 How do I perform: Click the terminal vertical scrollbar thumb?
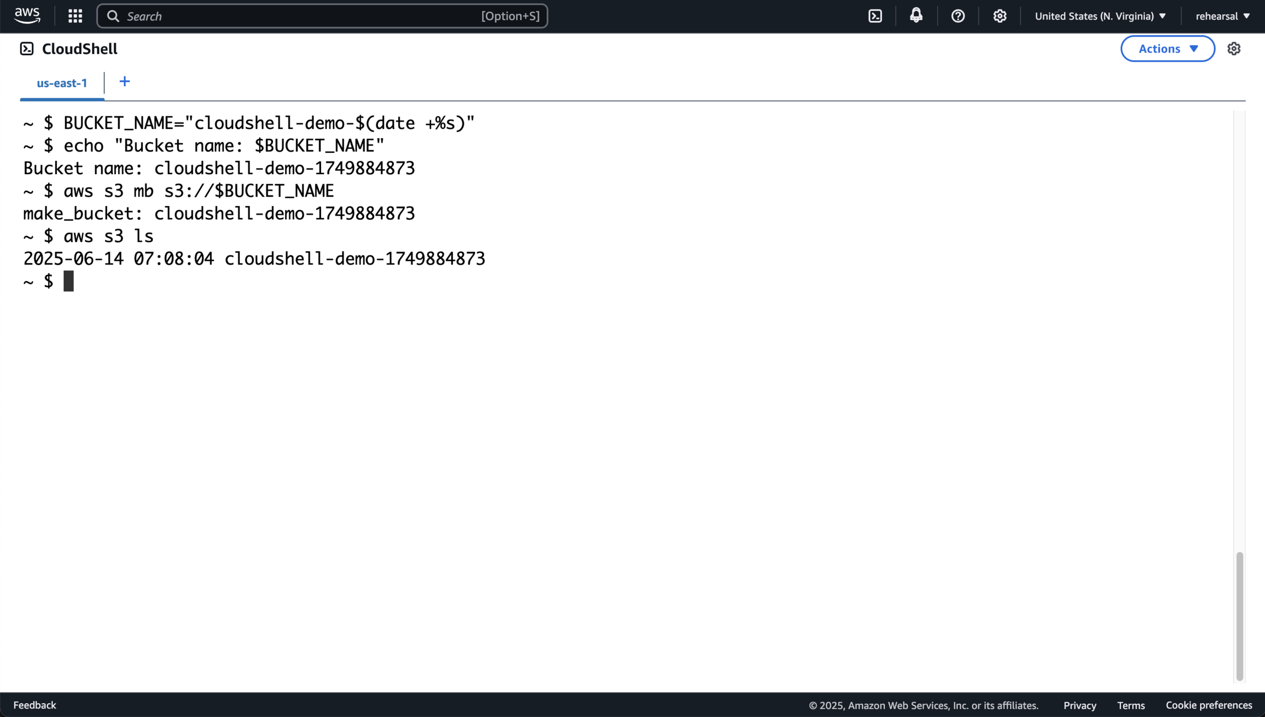coord(1240,616)
